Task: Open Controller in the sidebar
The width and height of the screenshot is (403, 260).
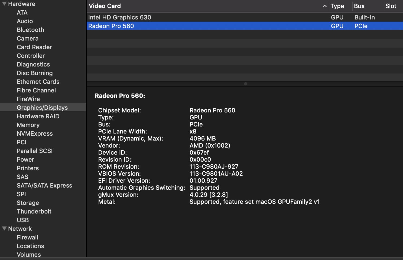Action: [x=31, y=56]
